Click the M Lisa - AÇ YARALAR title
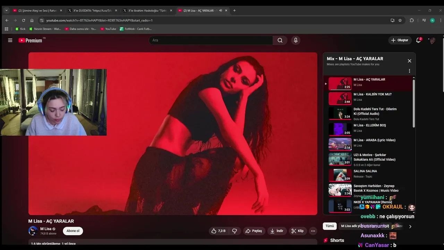Viewport: 444px width, 250px height. pyautogui.click(x=51, y=221)
